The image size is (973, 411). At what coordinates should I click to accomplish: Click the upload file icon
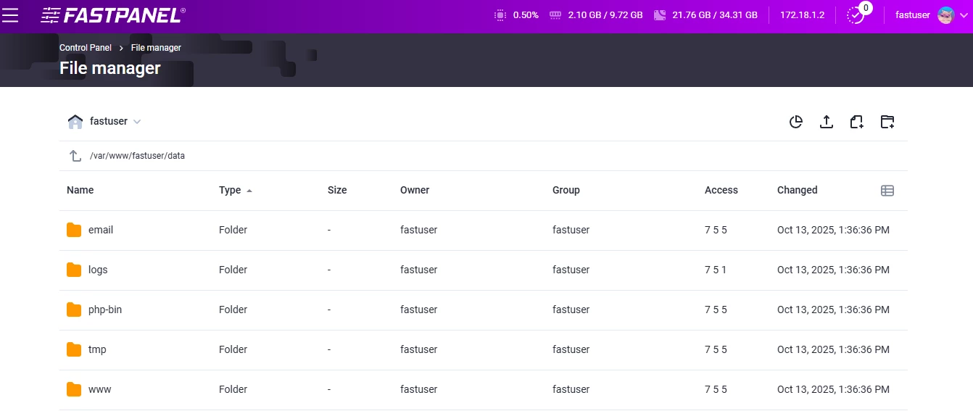point(827,122)
